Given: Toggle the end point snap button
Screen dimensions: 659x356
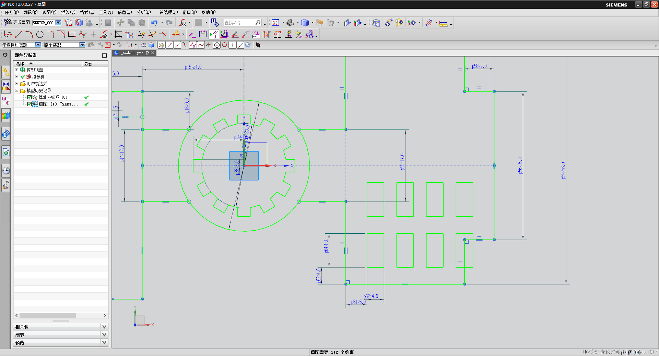Looking at the screenshot, I should click(x=169, y=45).
